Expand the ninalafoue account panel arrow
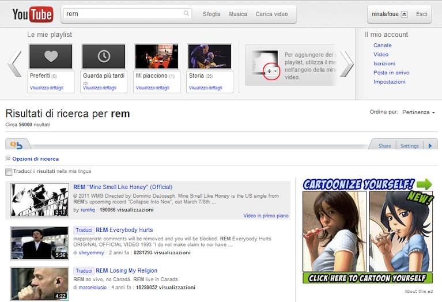Screen dimensions: 442x302 pos(404,14)
